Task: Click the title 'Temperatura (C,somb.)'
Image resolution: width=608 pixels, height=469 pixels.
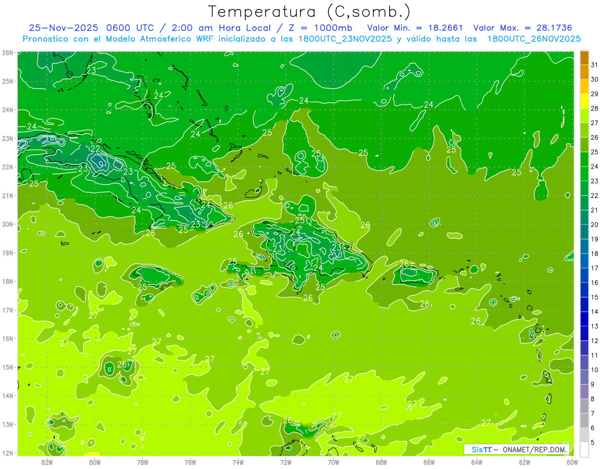Action: [310, 12]
